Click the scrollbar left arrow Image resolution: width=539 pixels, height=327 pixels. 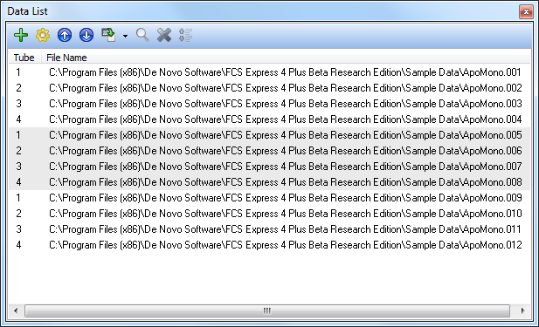[x=16, y=311]
